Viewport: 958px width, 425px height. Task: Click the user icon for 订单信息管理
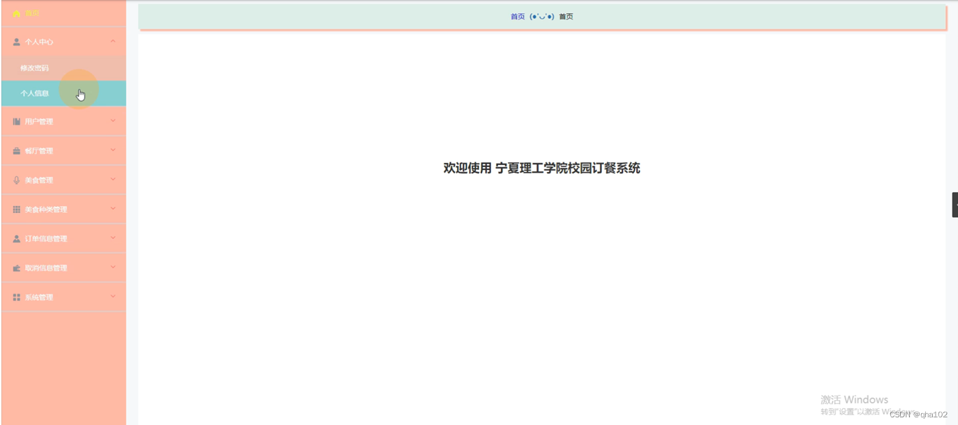(x=17, y=238)
